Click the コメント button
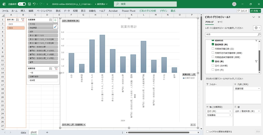This screenshot has width=263, height=135. click(243, 11)
